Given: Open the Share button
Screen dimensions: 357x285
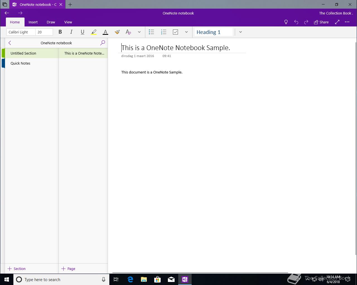Looking at the screenshot, I should 321,22.
